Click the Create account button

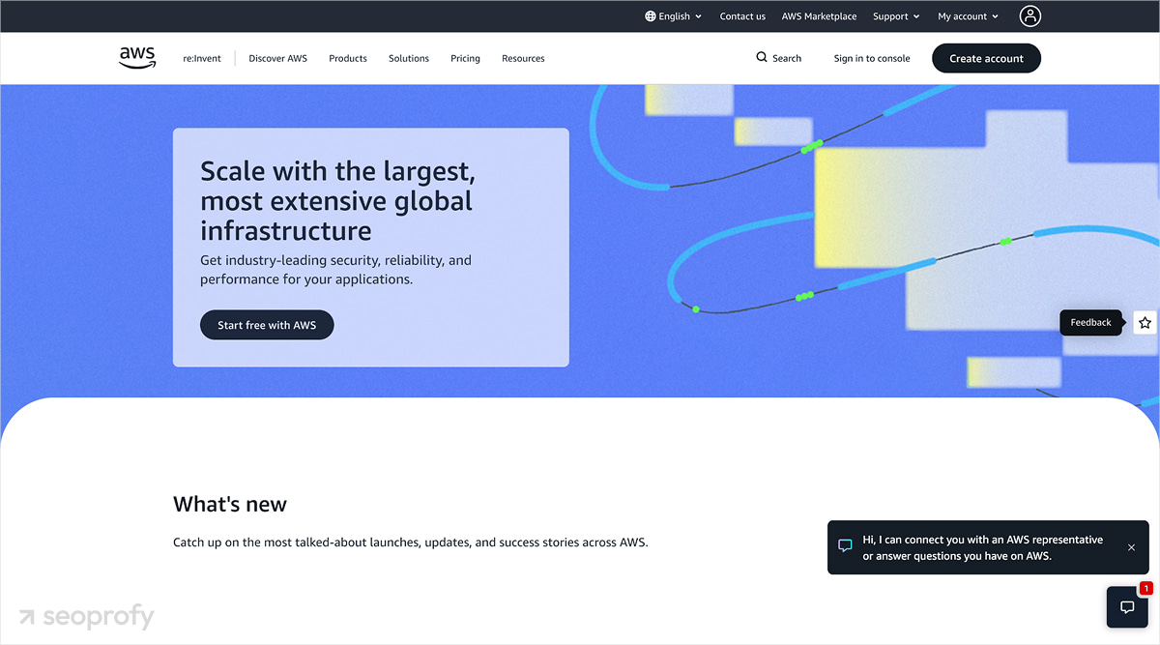click(x=986, y=58)
